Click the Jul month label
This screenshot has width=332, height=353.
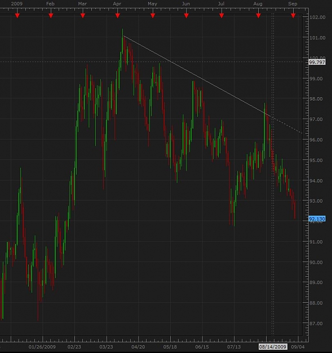click(222, 4)
